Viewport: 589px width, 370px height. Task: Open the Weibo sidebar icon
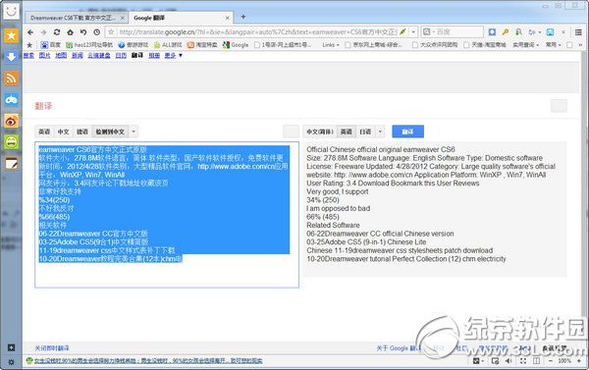coord(11,121)
